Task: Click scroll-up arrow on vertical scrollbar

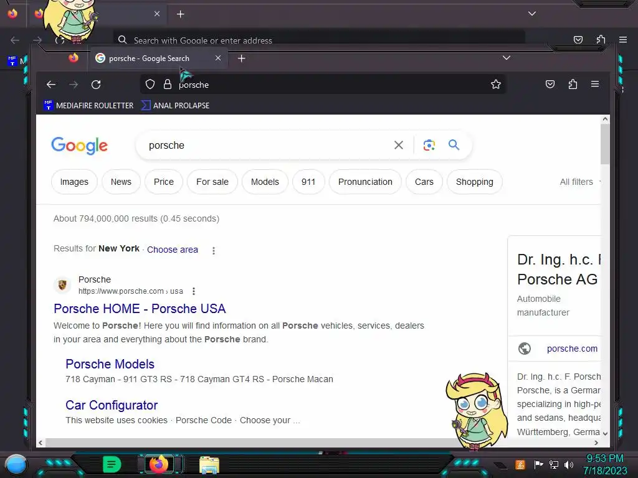Action: [605, 119]
